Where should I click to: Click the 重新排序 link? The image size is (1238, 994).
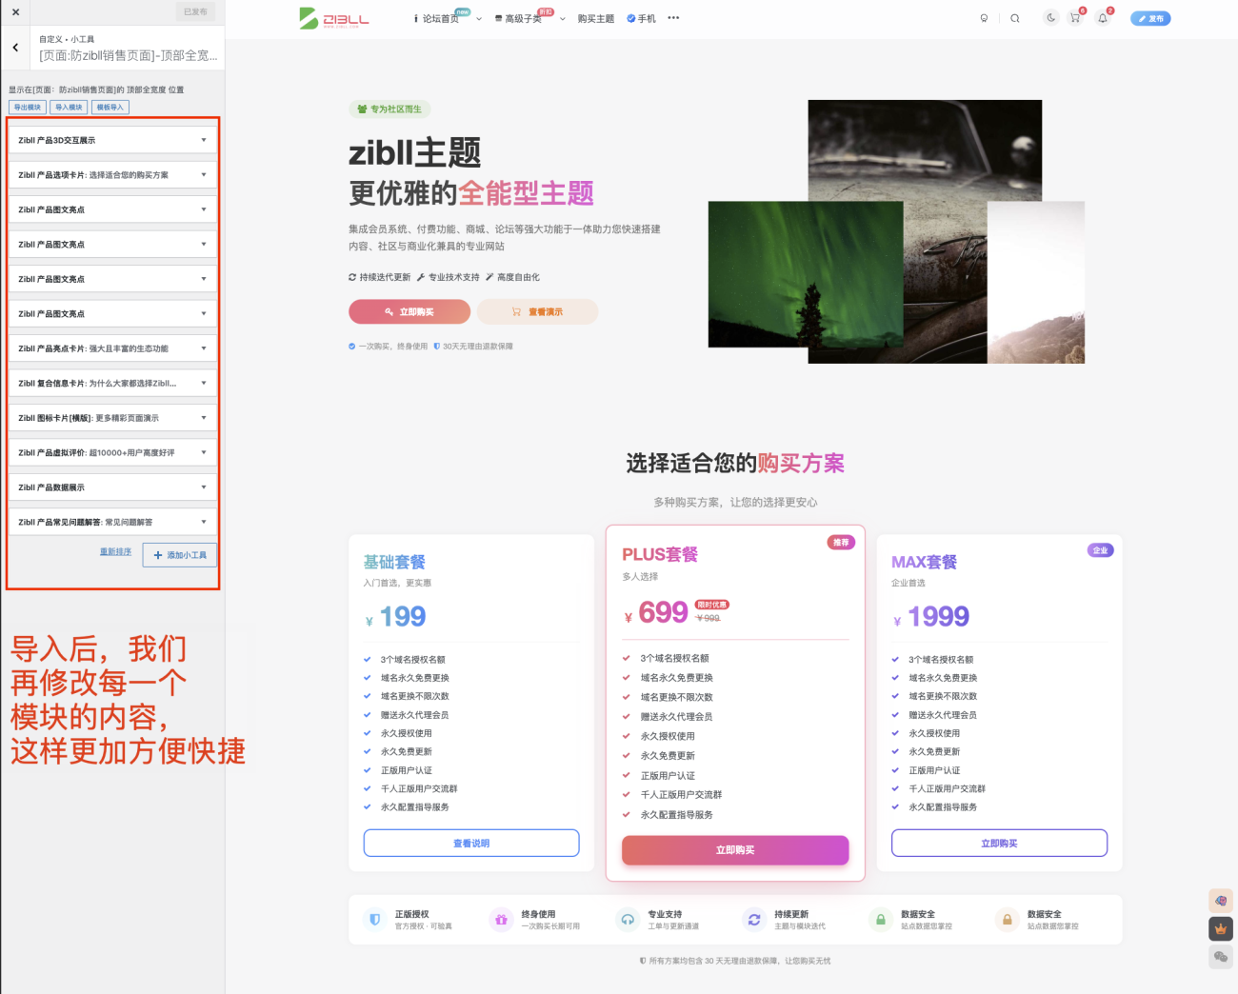coord(116,552)
